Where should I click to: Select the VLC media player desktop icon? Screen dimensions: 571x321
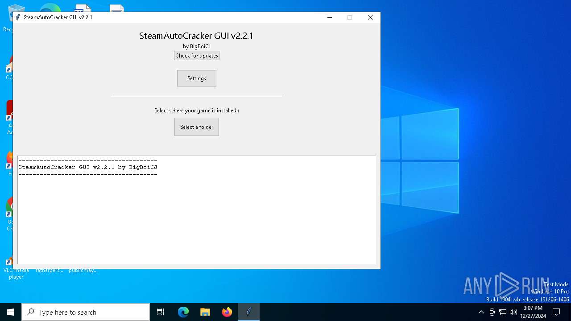[16, 267]
